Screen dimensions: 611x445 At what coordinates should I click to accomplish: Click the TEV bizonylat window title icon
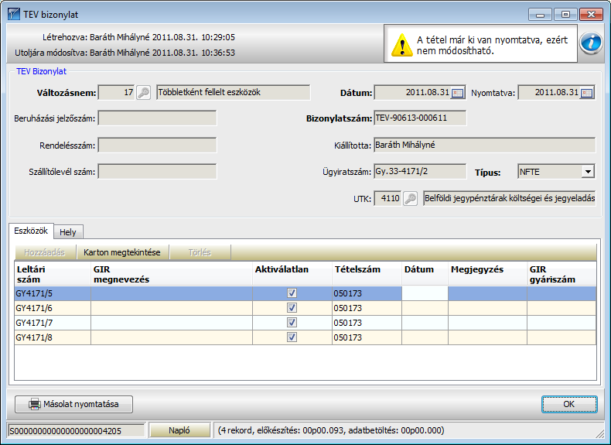point(14,15)
